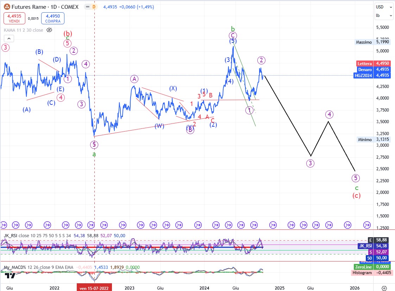
Task: Click the 2026 label on time axis
Action: [355, 288]
